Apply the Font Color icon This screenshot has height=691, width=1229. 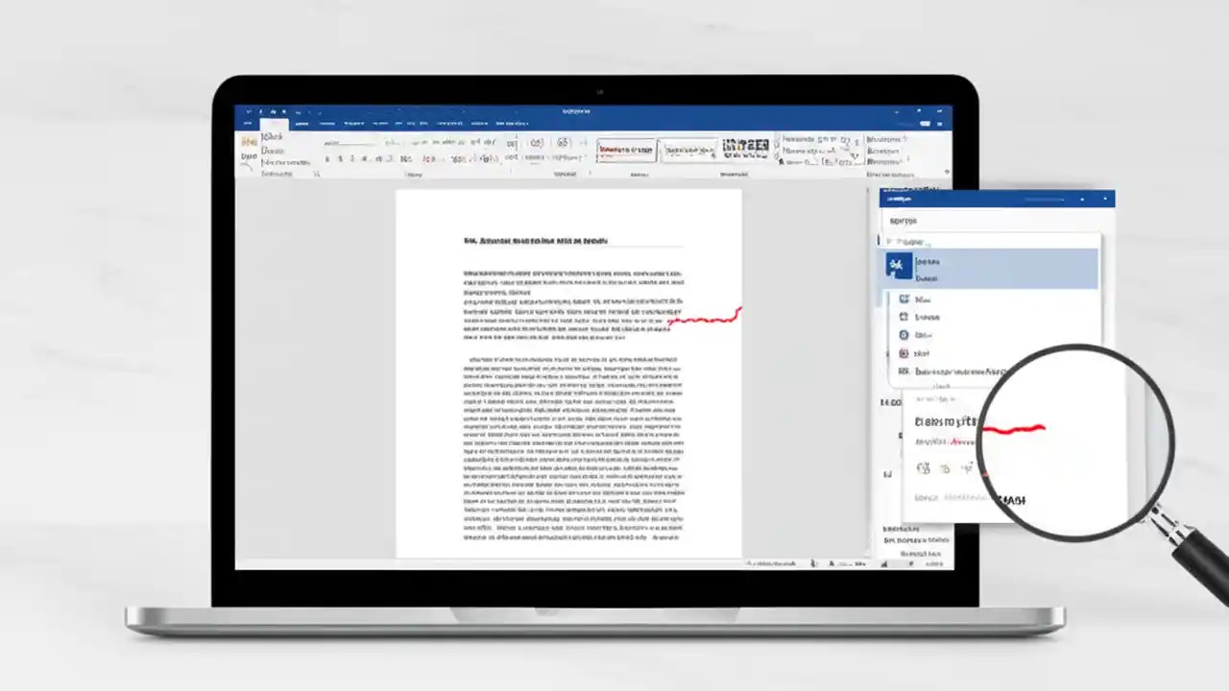point(459,158)
